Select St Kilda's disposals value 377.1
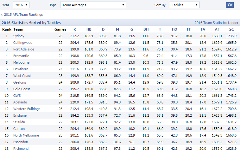Image resolution: width=240 pixels, height=152 pixels. [x=103, y=122]
